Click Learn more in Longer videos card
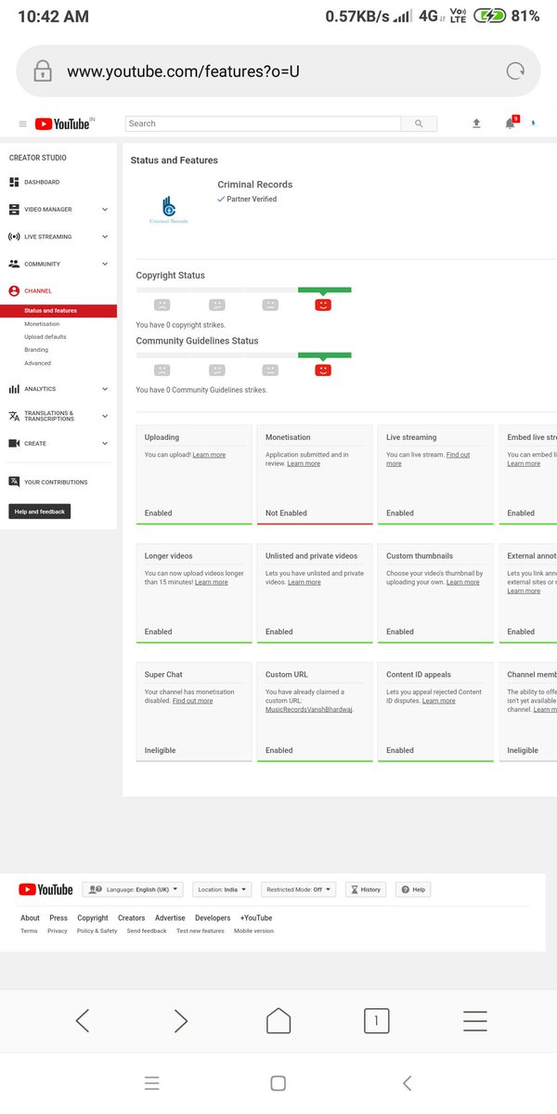The height and width of the screenshot is (1114, 557). click(x=211, y=582)
